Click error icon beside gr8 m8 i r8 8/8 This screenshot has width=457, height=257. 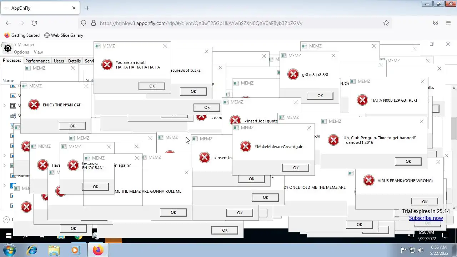click(293, 74)
